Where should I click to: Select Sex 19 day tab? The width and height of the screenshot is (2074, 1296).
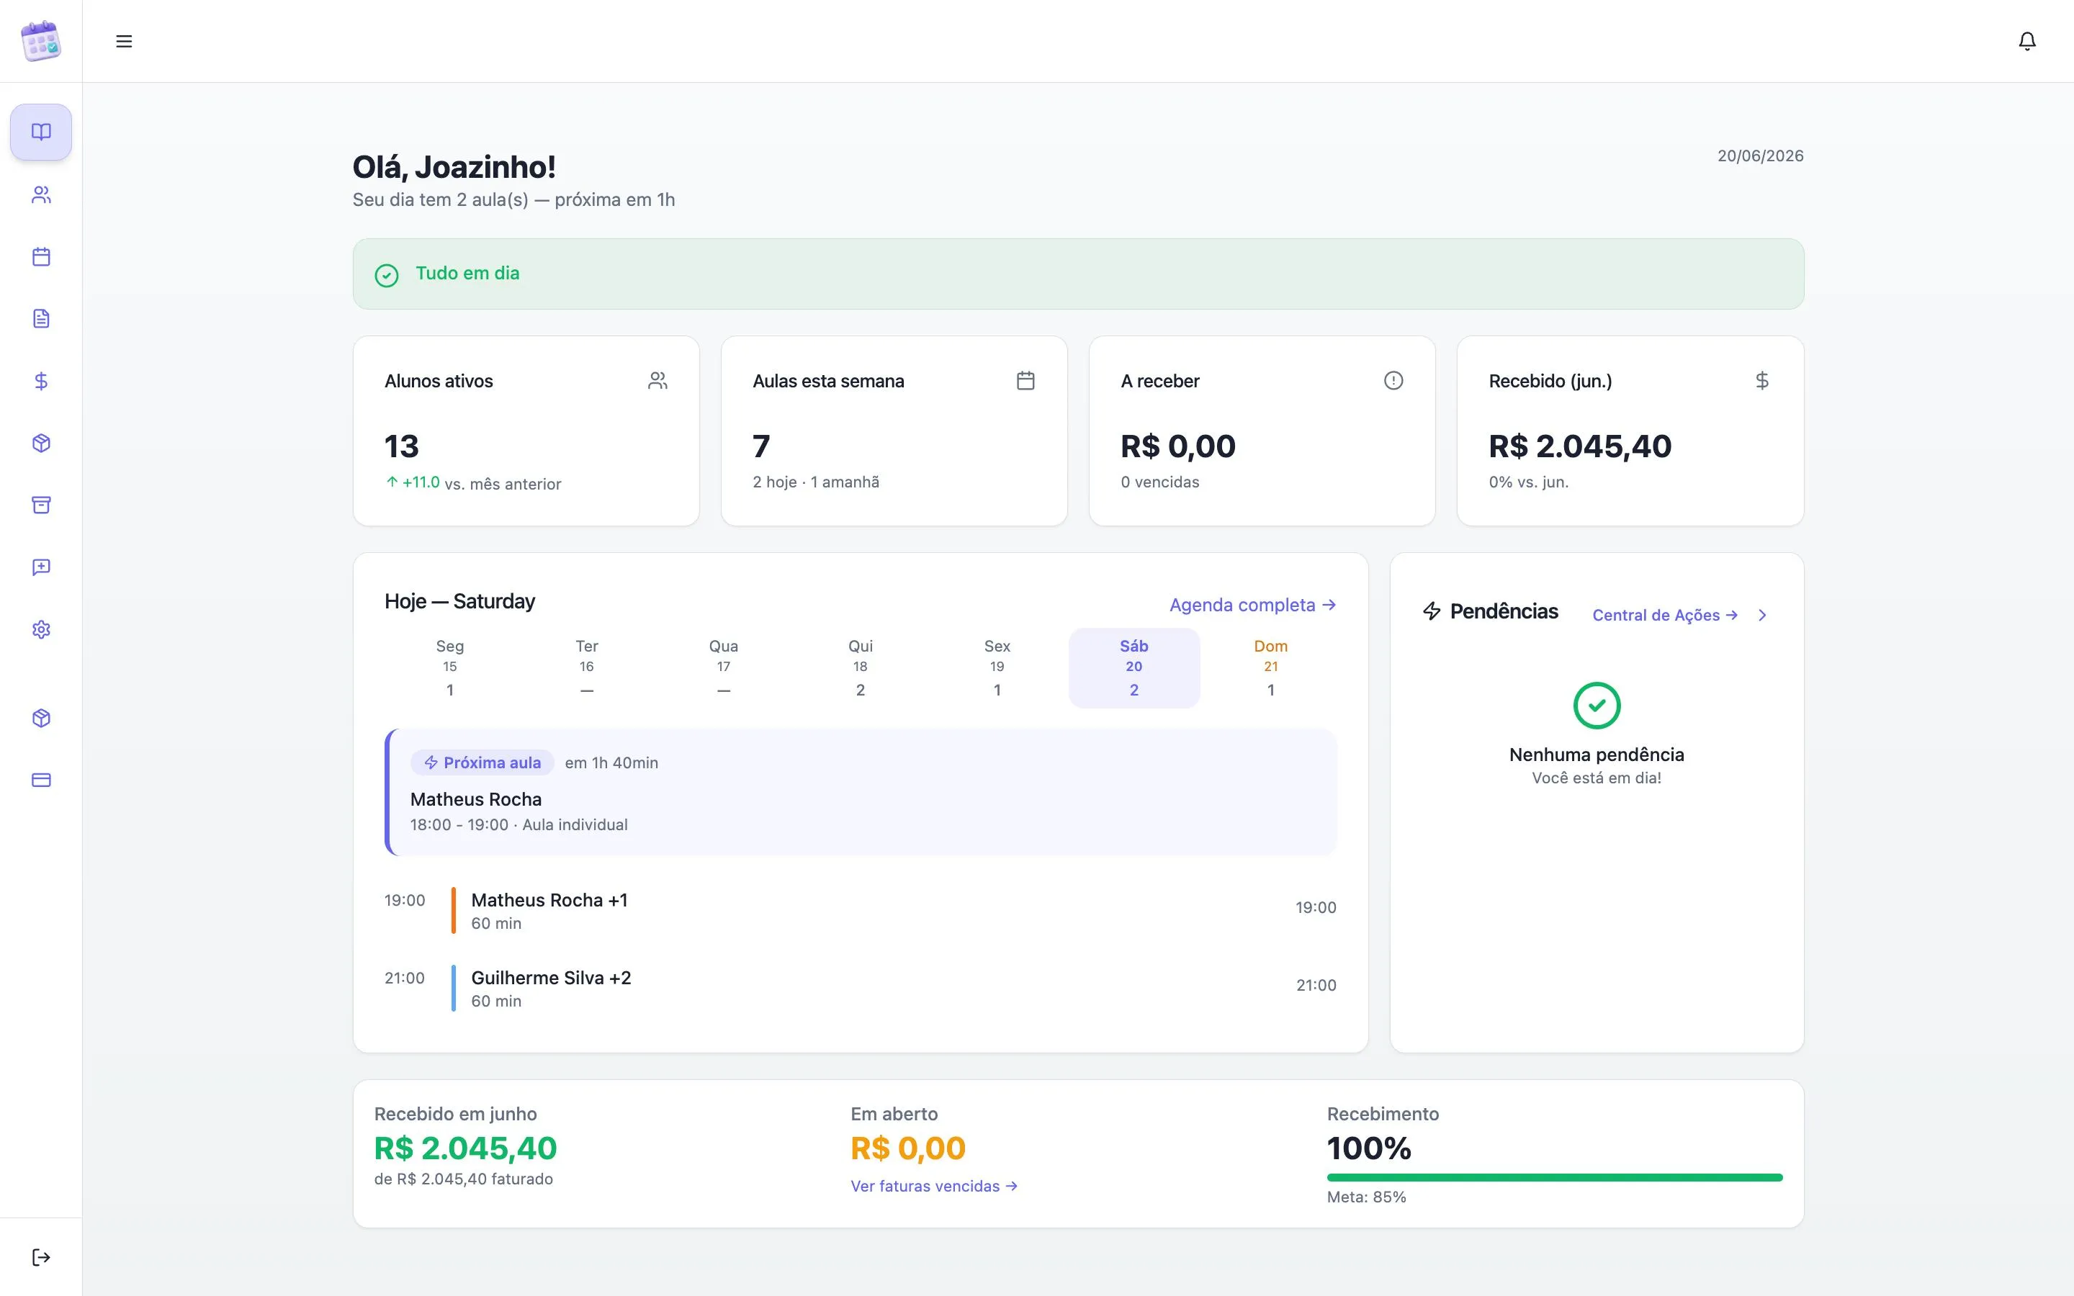tap(997, 667)
